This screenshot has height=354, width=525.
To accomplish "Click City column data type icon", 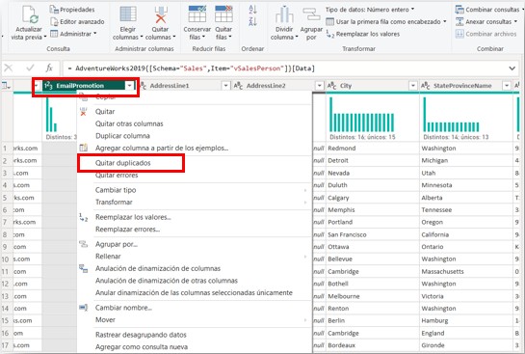I will [x=332, y=86].
